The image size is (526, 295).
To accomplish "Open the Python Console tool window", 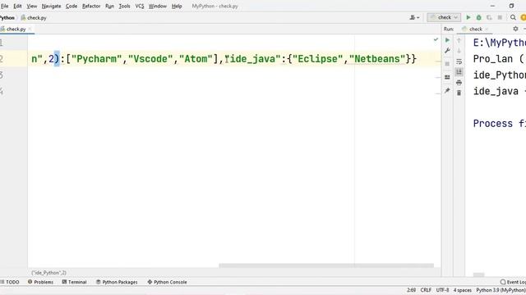I will [167, 282].
